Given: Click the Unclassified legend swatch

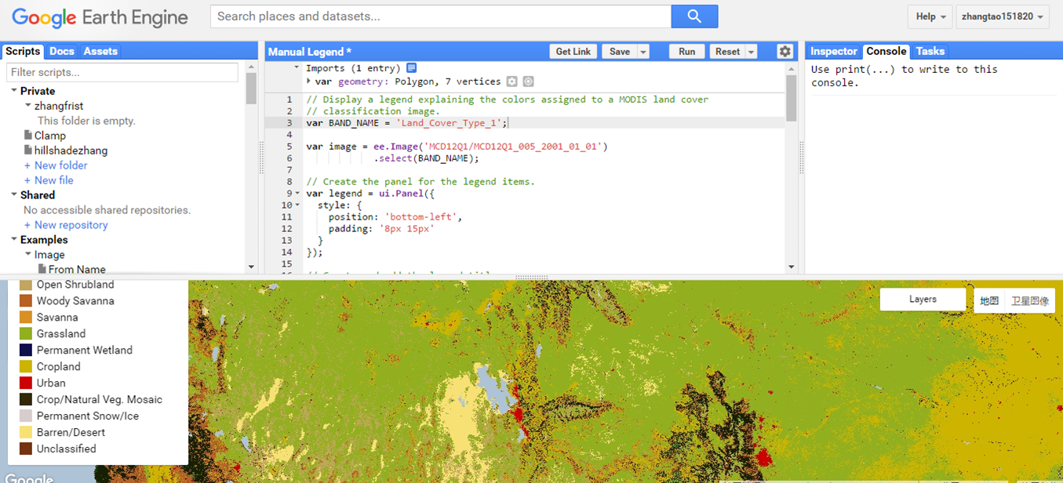Looking at the screenshot, I should [26, 449].
